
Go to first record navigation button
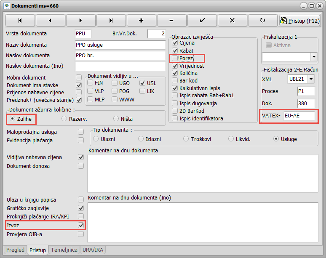[20, 20]
